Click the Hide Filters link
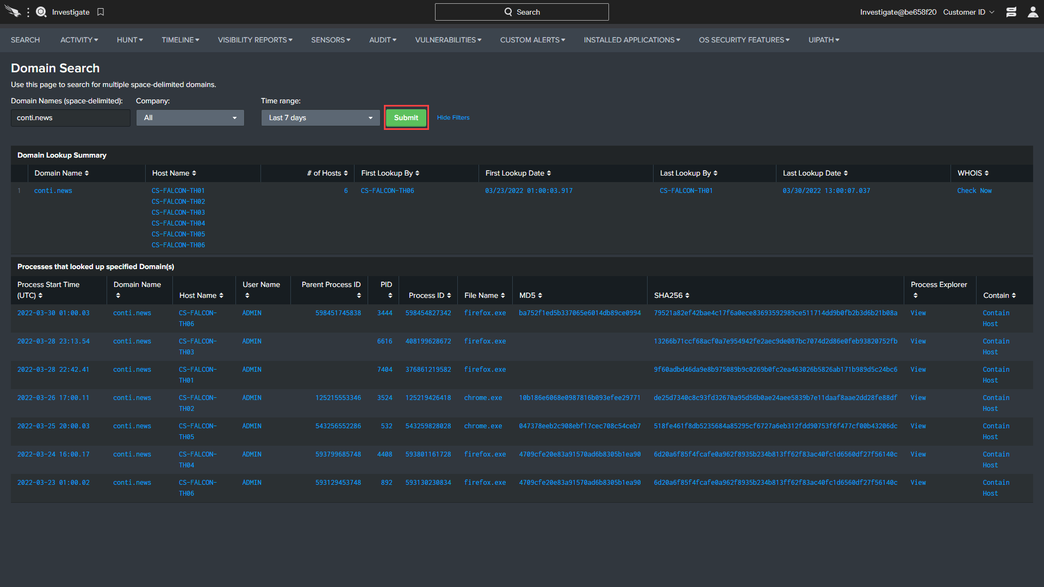This screenshot has width=1044, height=587. tap(453, 117)
